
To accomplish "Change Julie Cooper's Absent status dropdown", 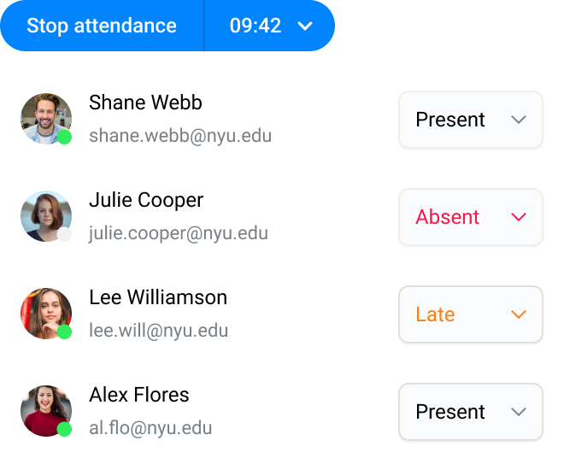I will (x=470, y=217).
